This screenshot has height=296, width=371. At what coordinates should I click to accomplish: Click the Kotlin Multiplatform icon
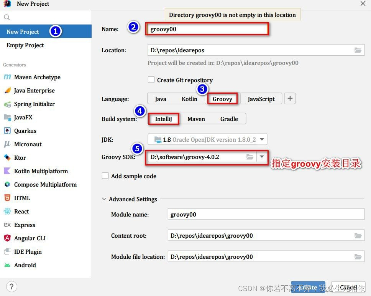pos(7,171)
